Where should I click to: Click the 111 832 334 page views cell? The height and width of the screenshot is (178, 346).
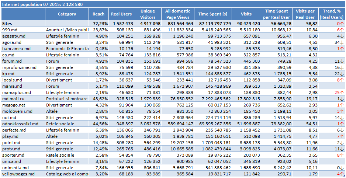[178, 29]
